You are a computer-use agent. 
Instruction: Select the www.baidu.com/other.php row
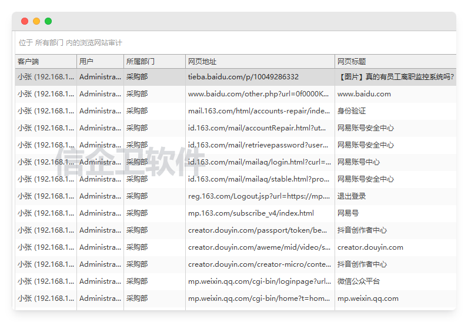259,94
